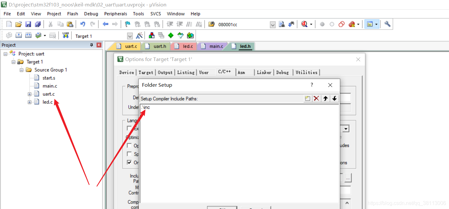
Task: Expand the uart.c tree node
Action: pyautogui.click(x=30, y=94)
